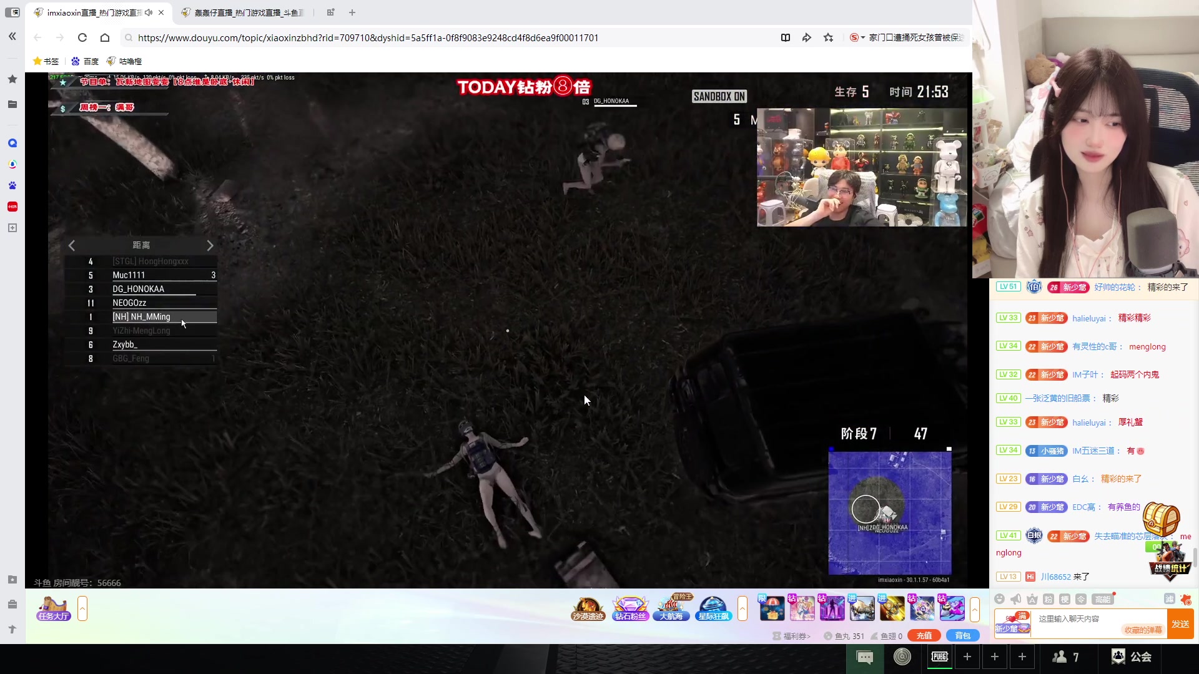The image size is (1199, 674).
Task: Select the parachute crate gift
Action: click(772, 608)
